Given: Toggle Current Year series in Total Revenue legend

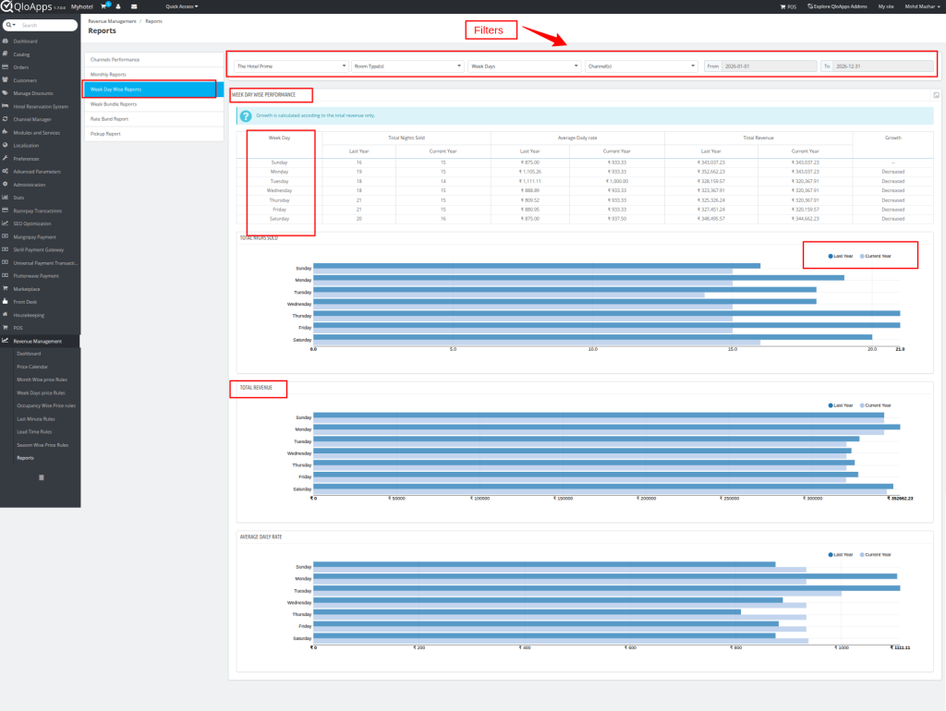Looking at the screenshot, I should 875,405.
